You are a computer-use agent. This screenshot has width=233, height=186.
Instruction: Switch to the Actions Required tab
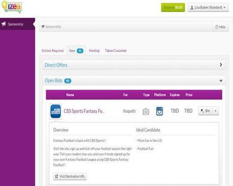click(53, 51)
